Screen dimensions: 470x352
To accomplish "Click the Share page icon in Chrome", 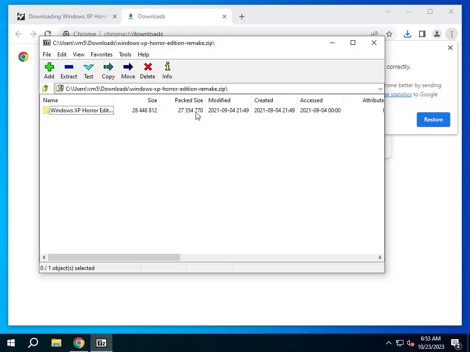I will pyautogui.click(x=375, y=34).
